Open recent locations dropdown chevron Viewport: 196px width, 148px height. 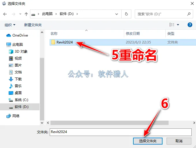20,14
